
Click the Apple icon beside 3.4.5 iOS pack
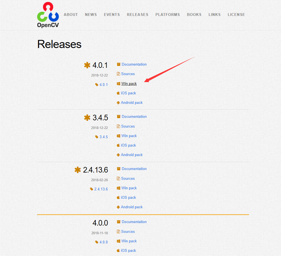(118, 145)
